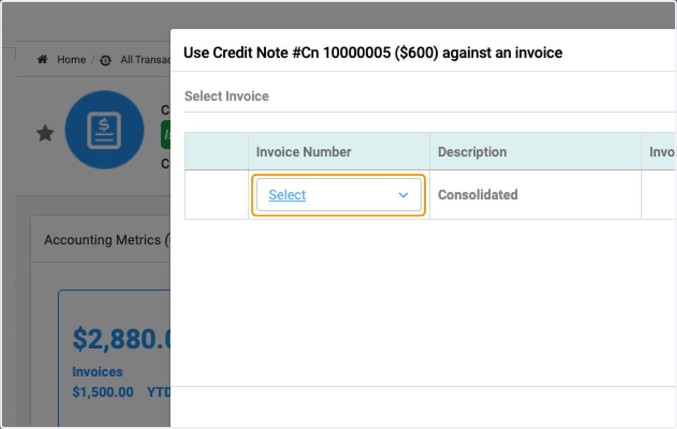Screen dimensions: 677x429
Task: Click the blue credit note document icon
Action: (104, 130)
